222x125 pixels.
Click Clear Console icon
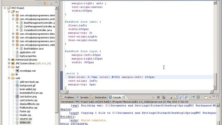click(171, 97)
